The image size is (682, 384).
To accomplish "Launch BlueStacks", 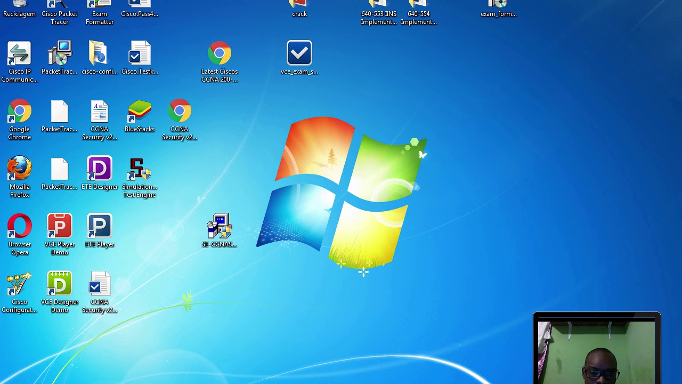I will [x=140, y=115].
